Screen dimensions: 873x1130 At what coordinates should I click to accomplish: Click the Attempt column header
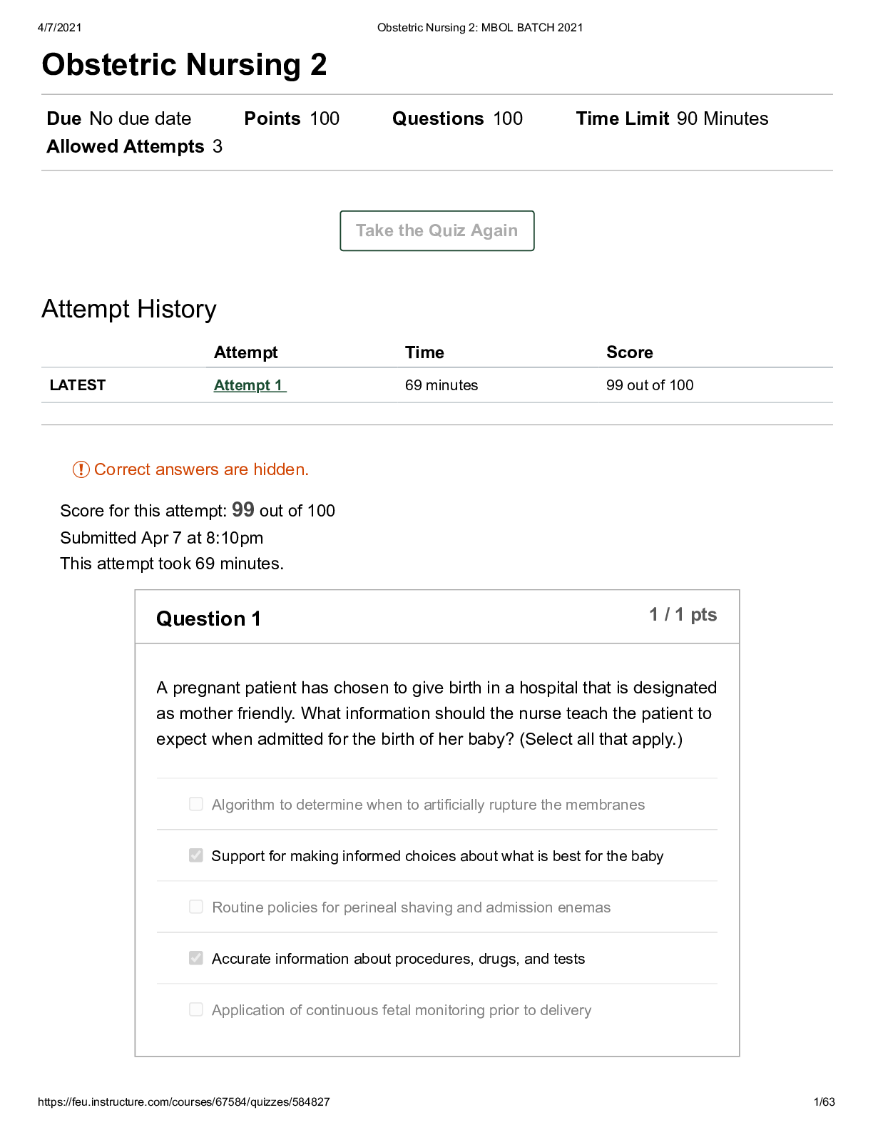point(245,352)
